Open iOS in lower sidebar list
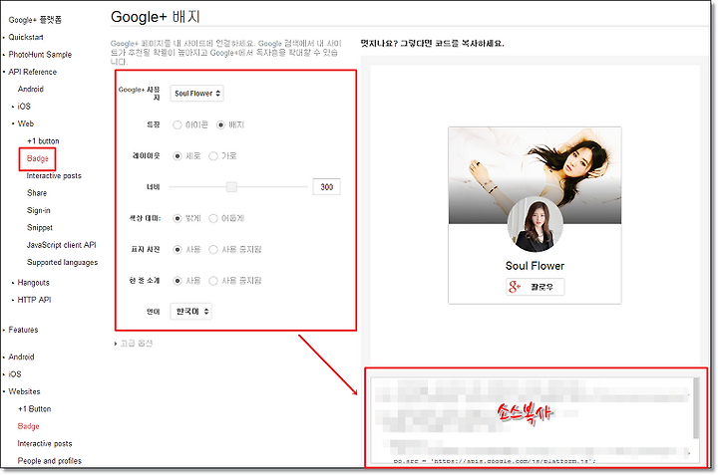Image resolution: width=718 pixels, height=475 pixels. tap(15, 374)
